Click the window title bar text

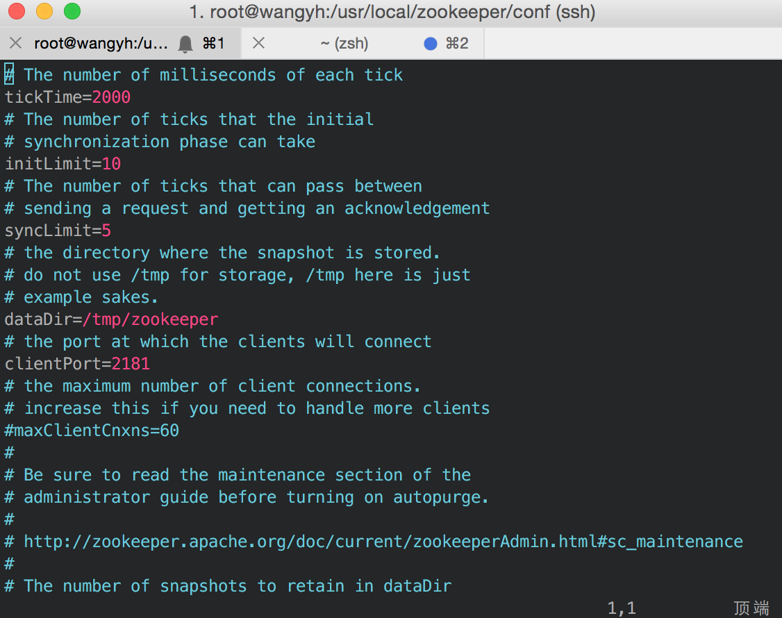click(x=392, y=12)
